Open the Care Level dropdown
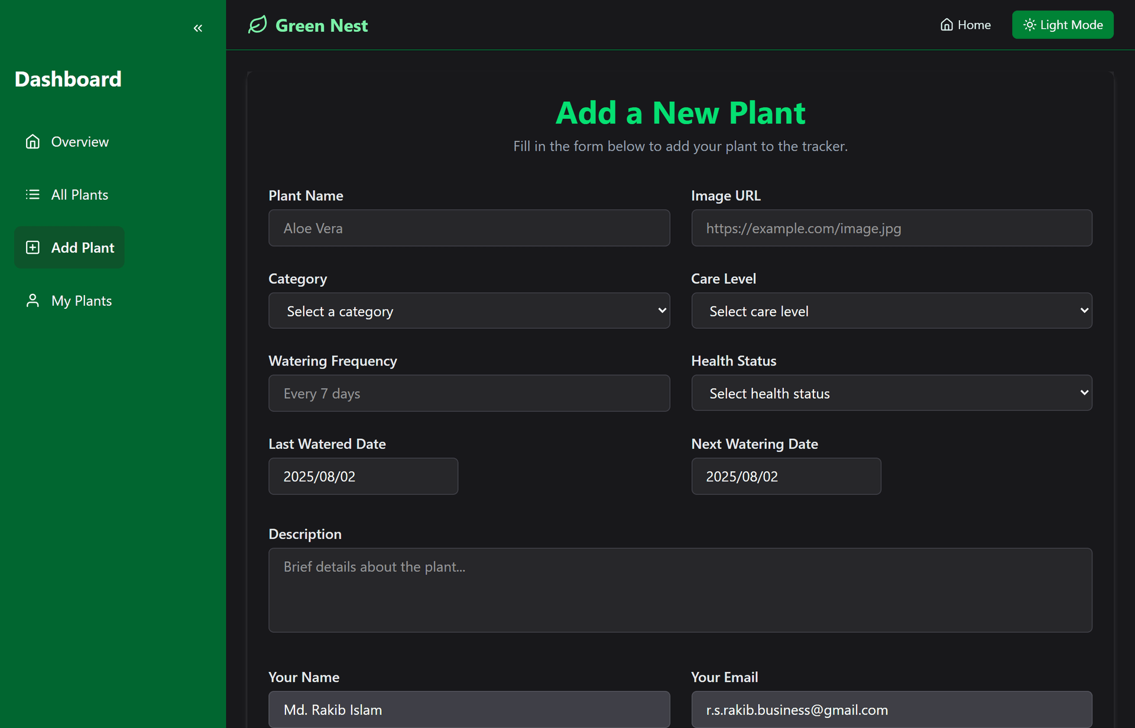Viewport: 1135px width, 728px height. pos(891,310)
